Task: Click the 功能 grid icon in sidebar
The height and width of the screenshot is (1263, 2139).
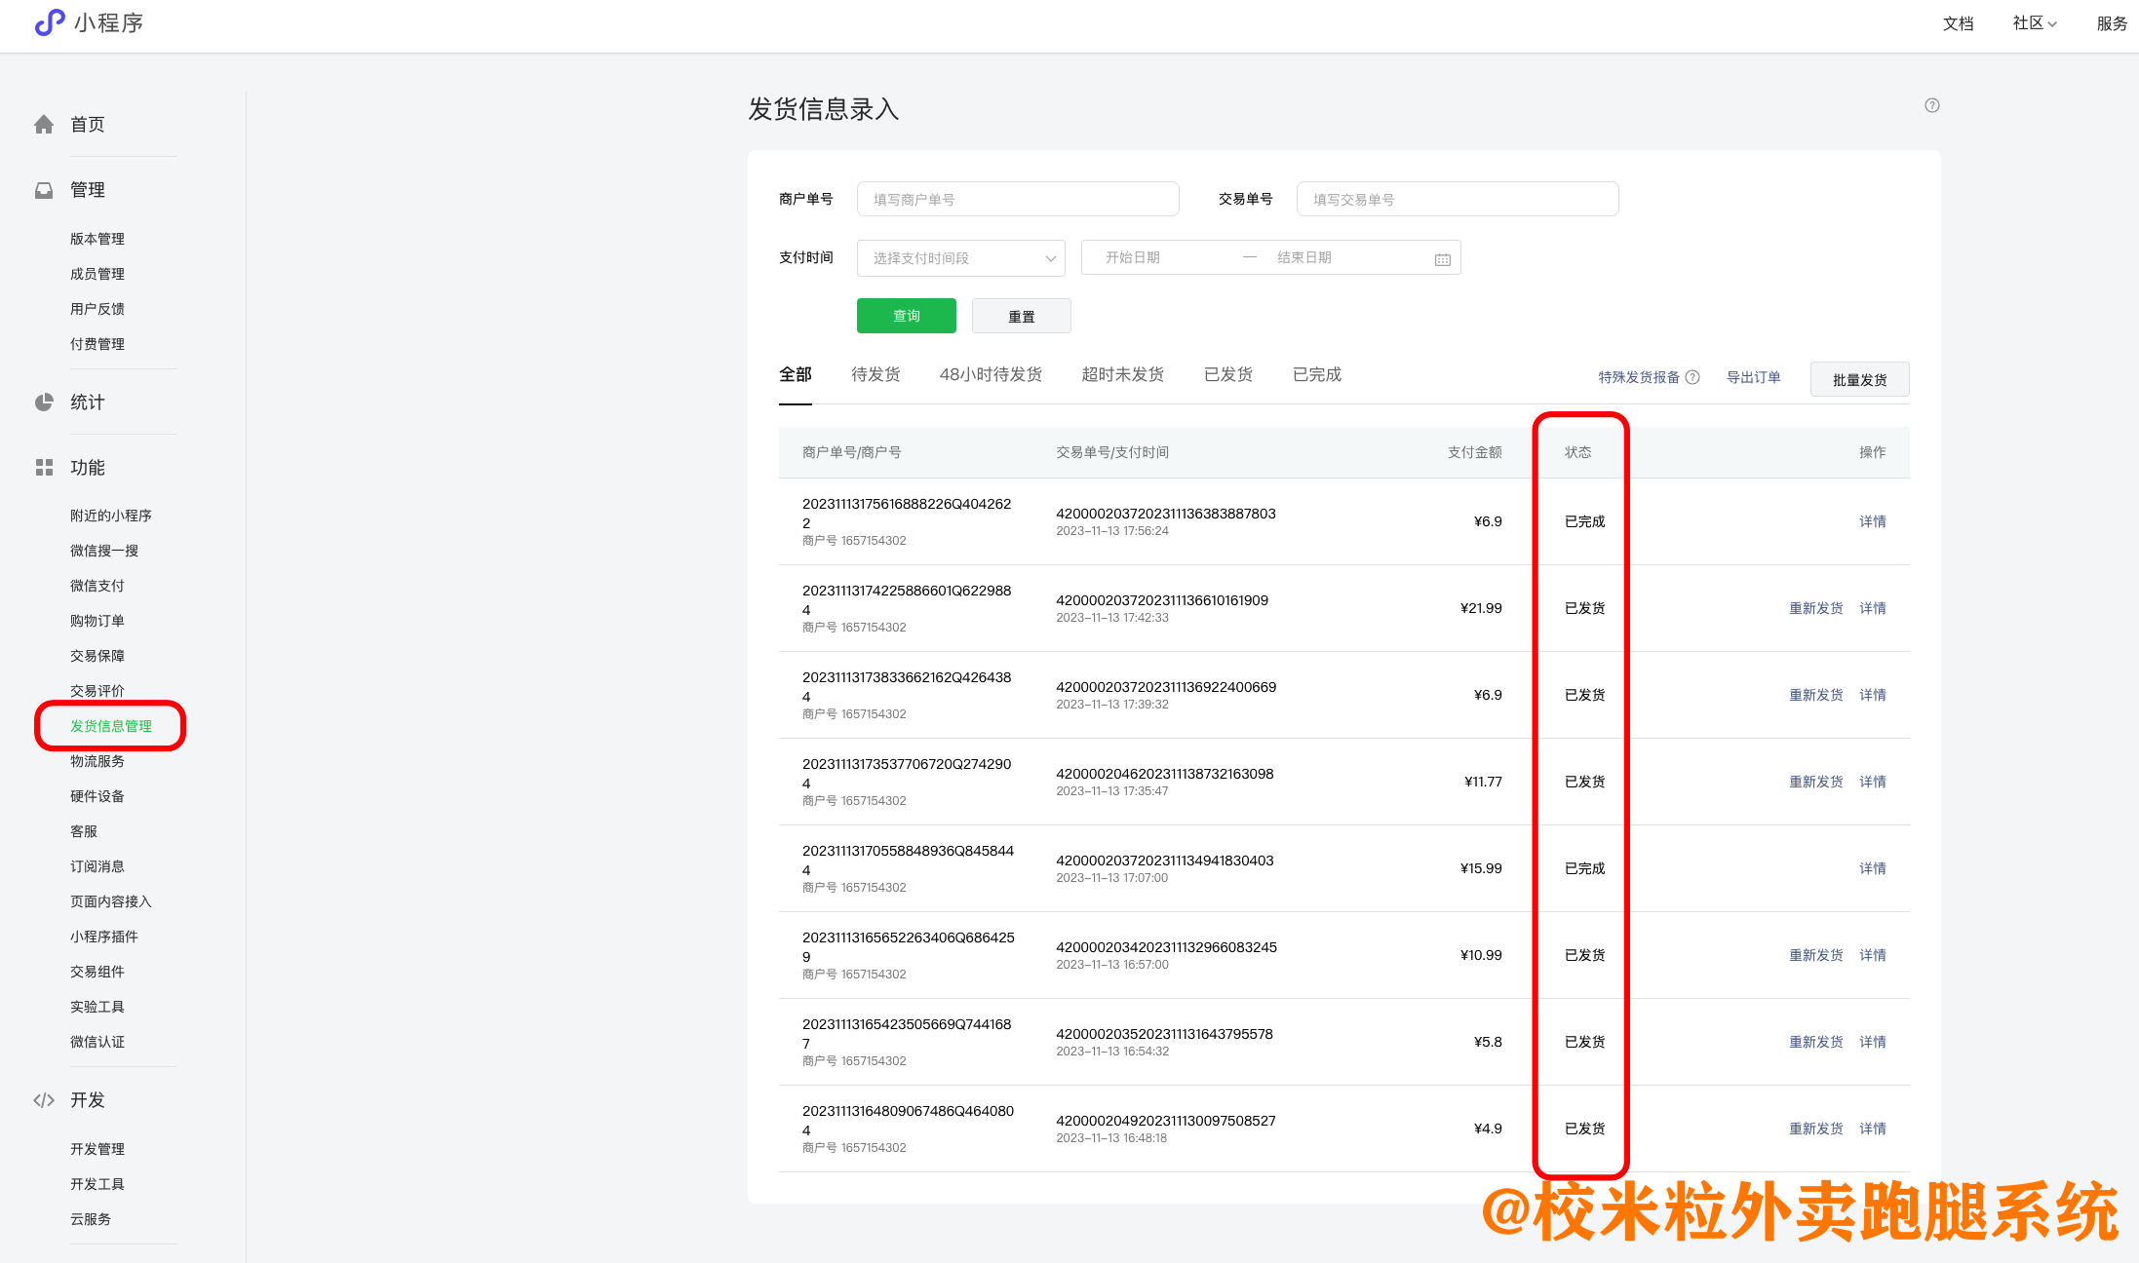Action: pos(43,467)
